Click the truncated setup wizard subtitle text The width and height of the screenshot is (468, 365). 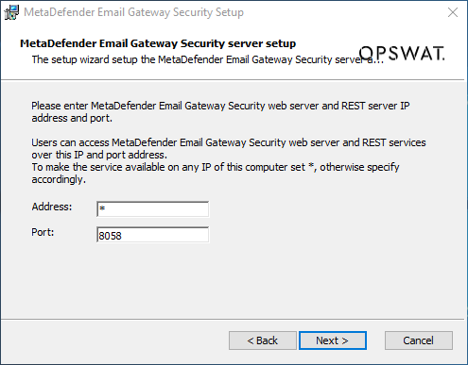coord(208,59)
